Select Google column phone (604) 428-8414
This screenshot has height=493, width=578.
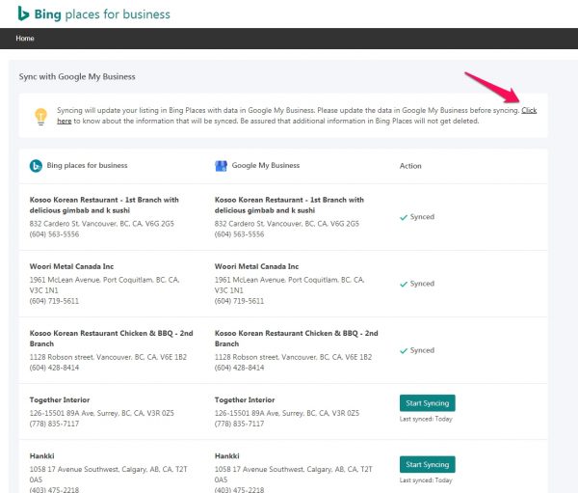[x=239, y=368]
